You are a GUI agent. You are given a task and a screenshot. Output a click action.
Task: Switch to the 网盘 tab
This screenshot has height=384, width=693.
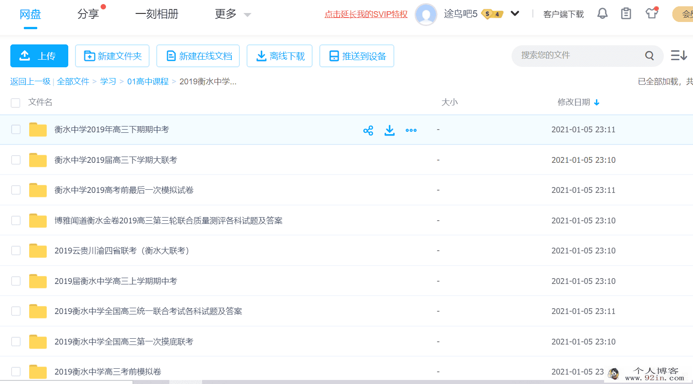tap(31, 14)
